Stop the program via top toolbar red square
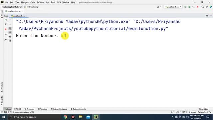Screen dimensions: 213x120 pos(197,7)
